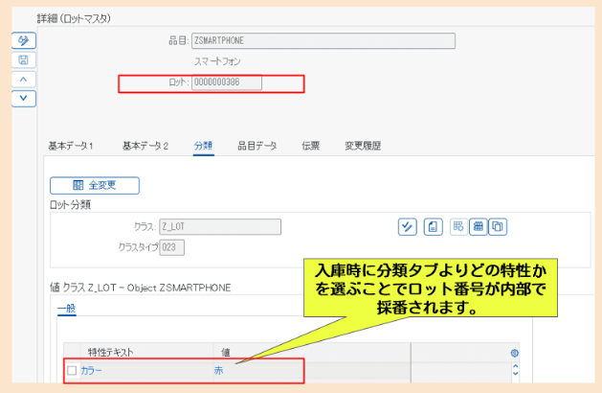602x393 pixels.
Task: Click the display/change toggle icon in left toolbar
Action: pyautogui.click(x=23, y=40)
